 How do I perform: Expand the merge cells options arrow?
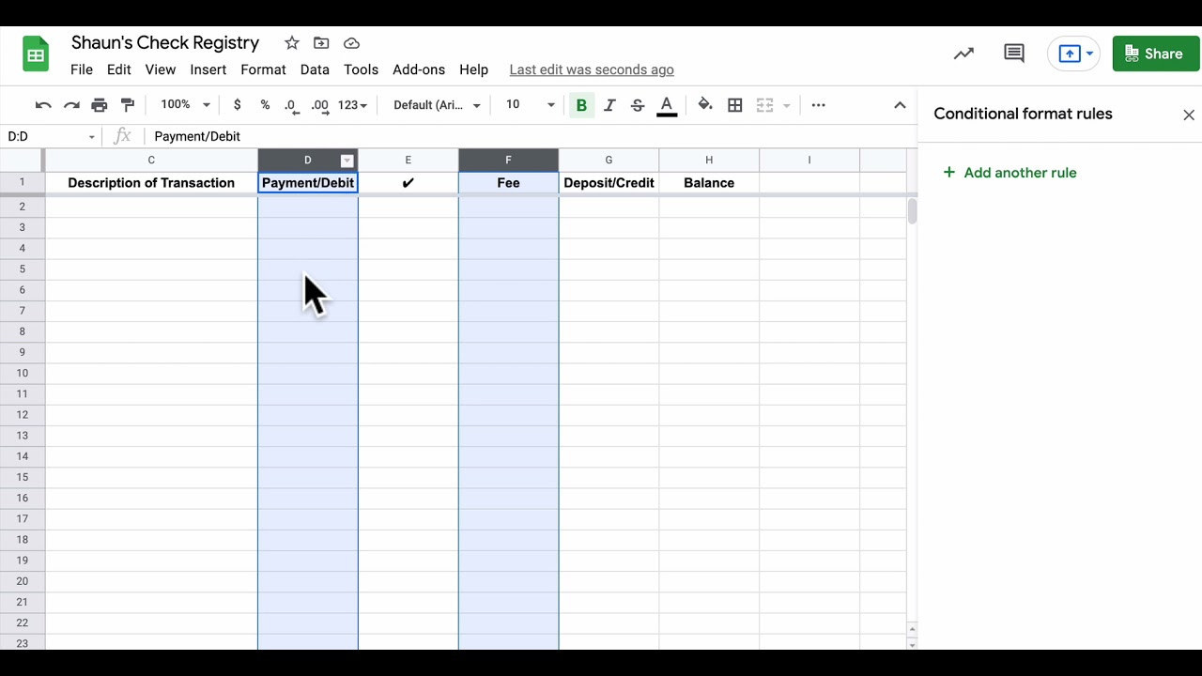[x=787, y=105]
